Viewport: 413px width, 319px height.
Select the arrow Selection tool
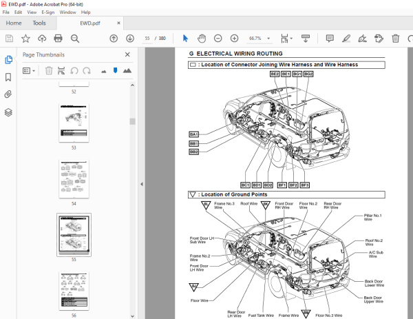coord(185,39)
